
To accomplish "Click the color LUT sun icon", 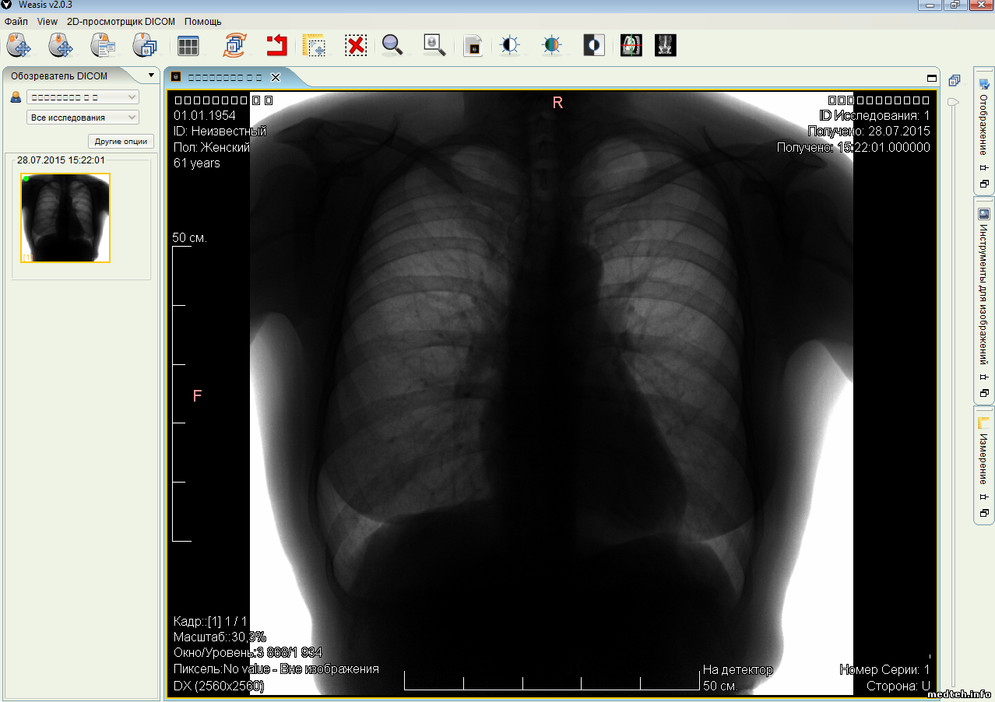I will coord(551,46).
